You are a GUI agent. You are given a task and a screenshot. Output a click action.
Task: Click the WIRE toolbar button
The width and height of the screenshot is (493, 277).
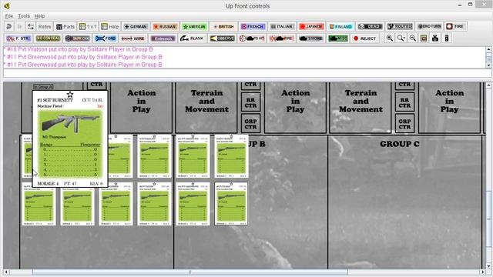132,38
